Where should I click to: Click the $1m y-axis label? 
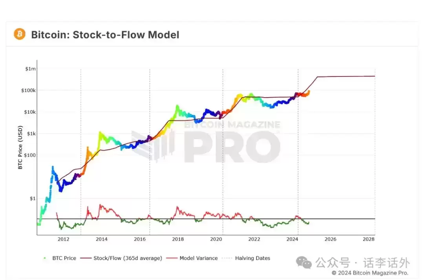coord(30,69)
